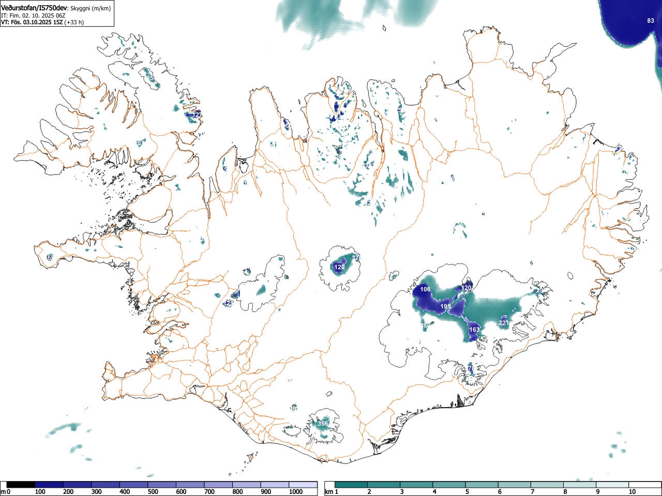Click the 300–400 m legend color block
The image size is (662, 496).
point(106,485)
